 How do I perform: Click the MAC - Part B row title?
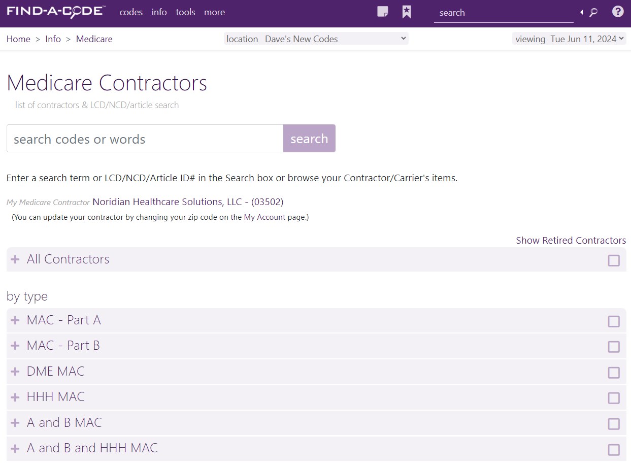63,346
